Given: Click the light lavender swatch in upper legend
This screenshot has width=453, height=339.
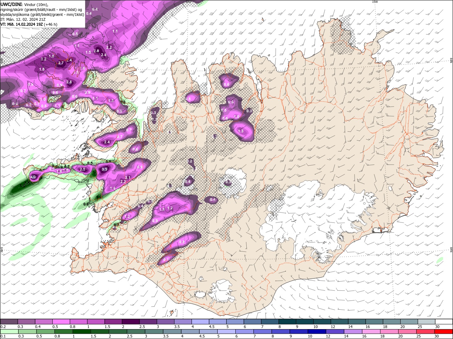Looking at the screenshot, I should click(x=200, y=322).
